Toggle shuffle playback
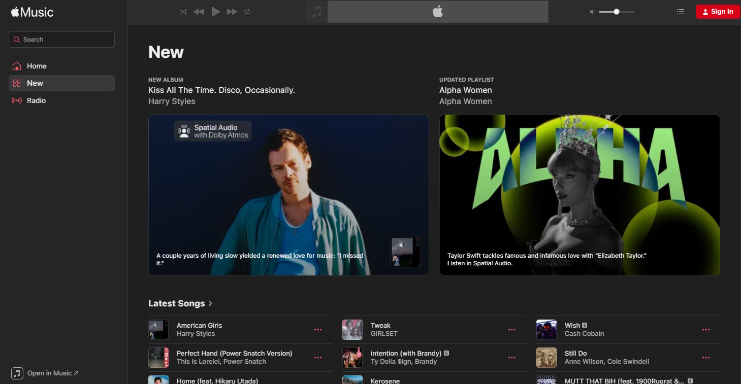This screenshot has height=384, width=741. click(183, 12)
